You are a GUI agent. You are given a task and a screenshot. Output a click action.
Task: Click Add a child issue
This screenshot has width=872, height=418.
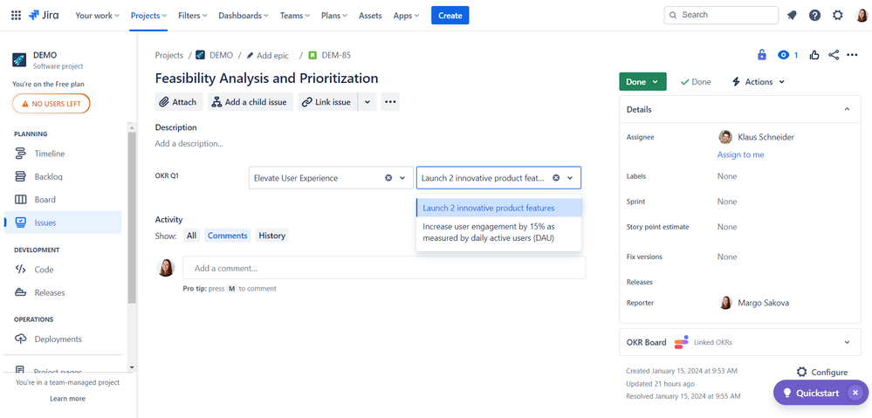point(251,102)
